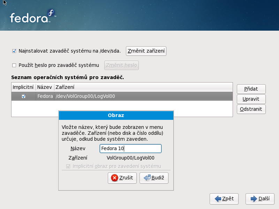Toggle the Implicitní checkbox in Fedora row
This screenshot has width=279, height=209.
[x=23, y=96]
